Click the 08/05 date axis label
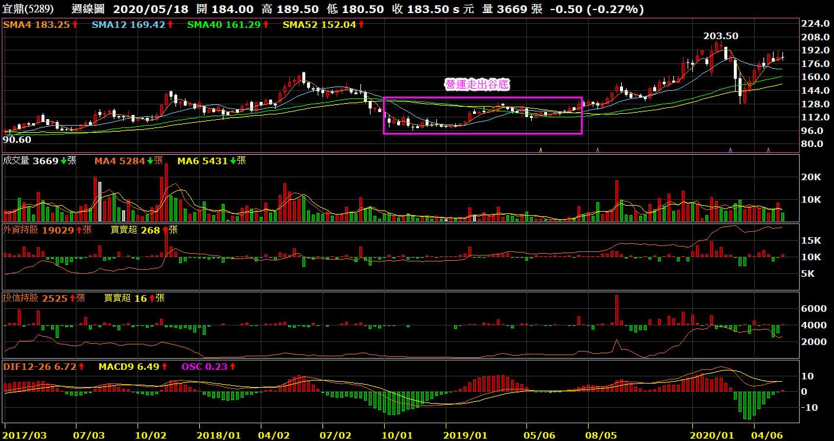834x441 pixels. tap(601, 435)
